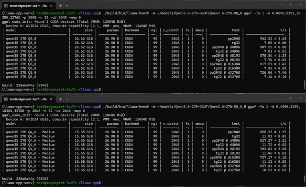Click the top terminal's vertical scrollbar

pos(305,85)
